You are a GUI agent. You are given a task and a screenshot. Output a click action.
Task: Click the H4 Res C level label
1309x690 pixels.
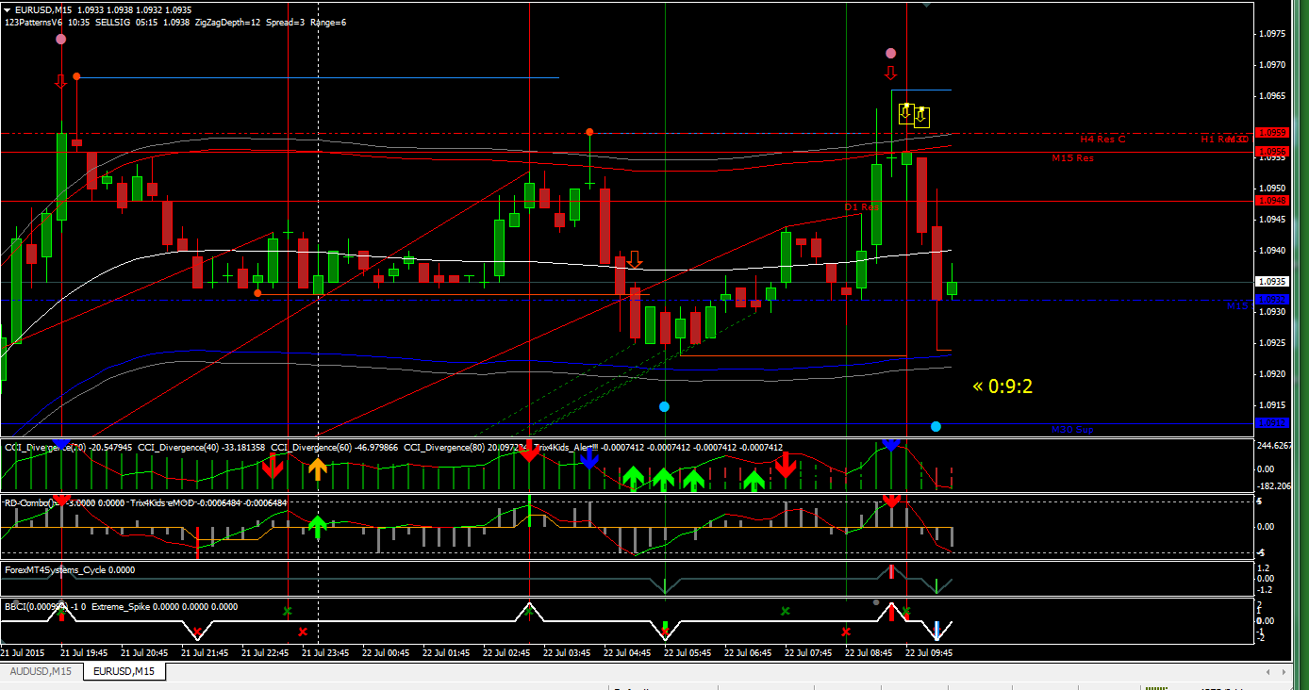click(1102, 140)
